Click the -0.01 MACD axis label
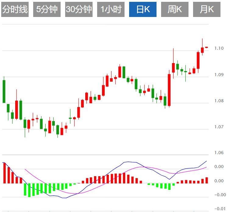229x212 pixels. pyautogui.click(x=220, y=208)
